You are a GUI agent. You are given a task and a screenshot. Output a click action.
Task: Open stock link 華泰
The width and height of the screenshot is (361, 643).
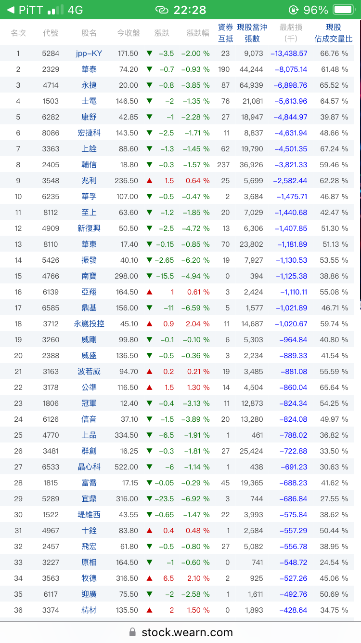(x=89, y=69)
